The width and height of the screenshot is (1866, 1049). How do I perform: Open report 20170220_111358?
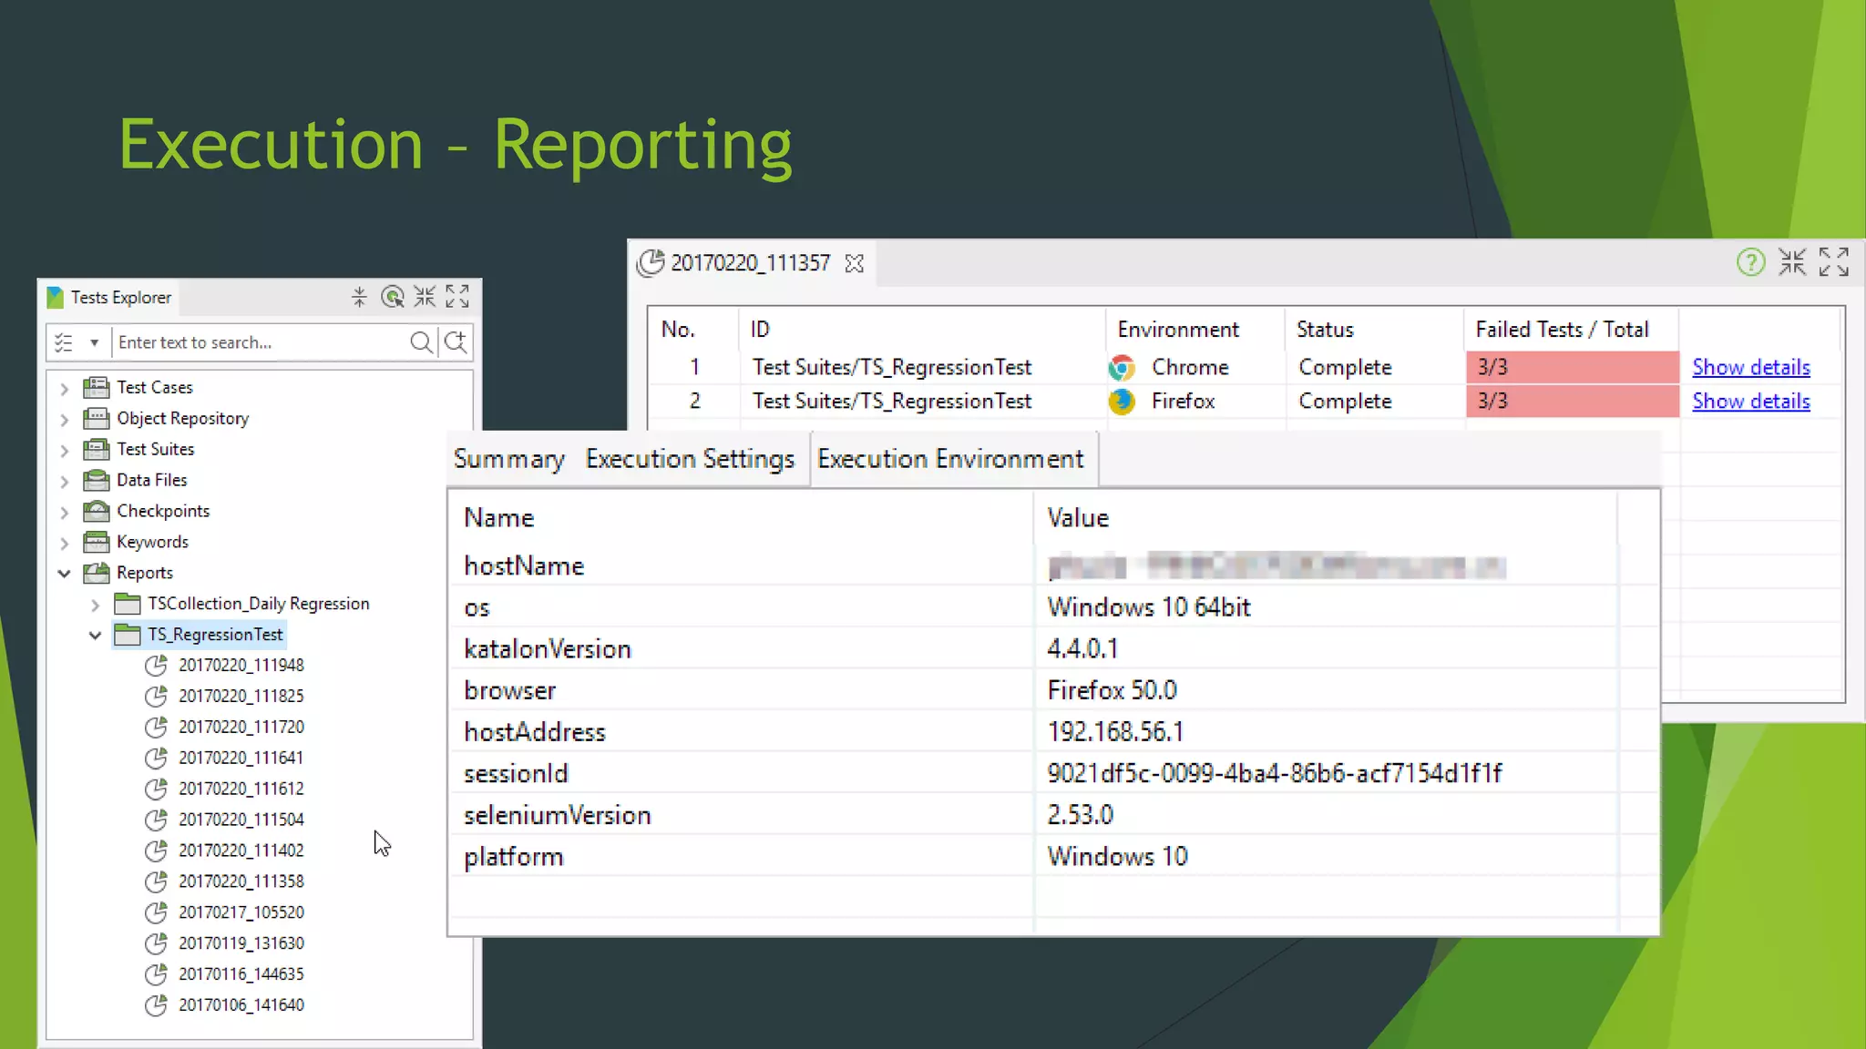pos(241,882)
